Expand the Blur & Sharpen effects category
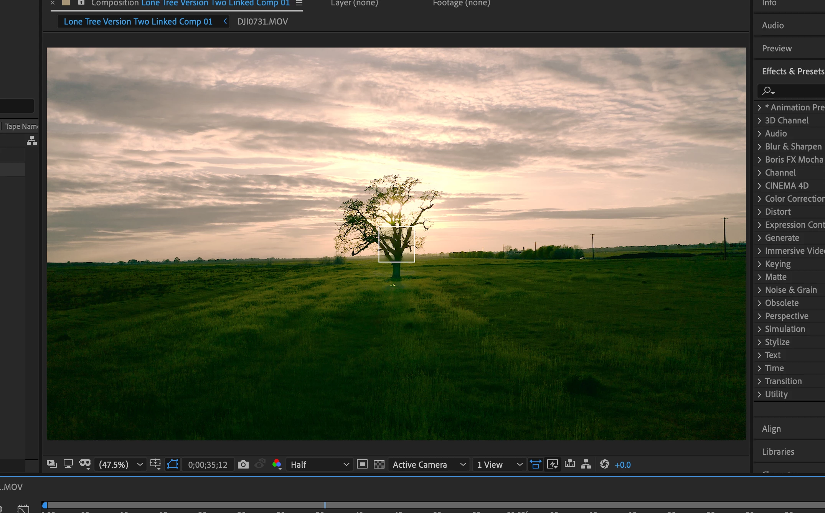825x513 pixels. pyautogui.click(x=793, y=146)
